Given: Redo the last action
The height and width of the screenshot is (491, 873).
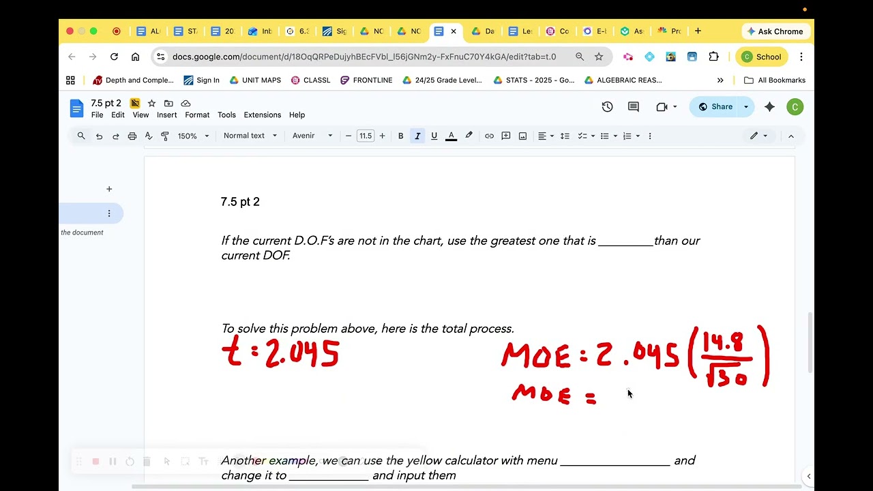Looking at the screenshot, I should [115, 136].
